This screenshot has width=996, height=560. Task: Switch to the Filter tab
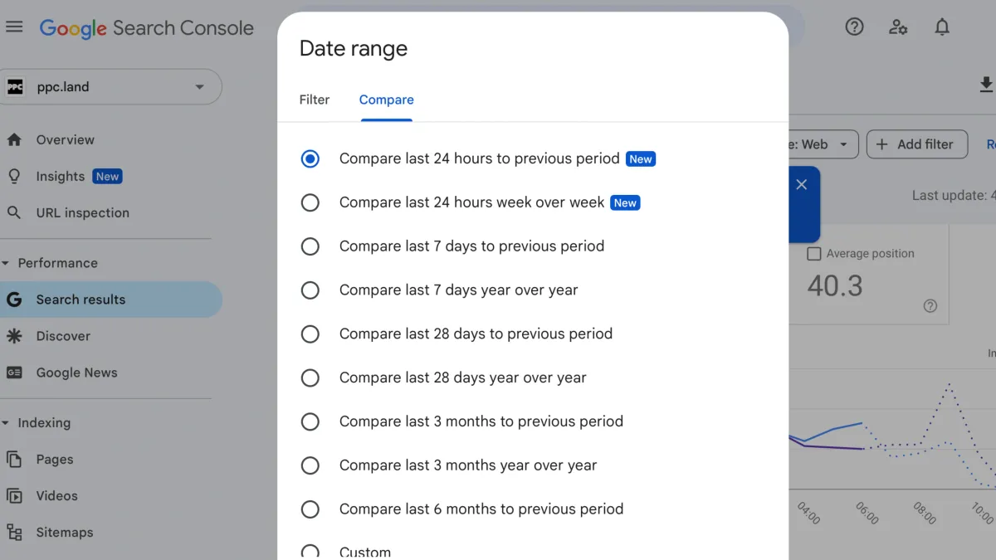(314, 100)
